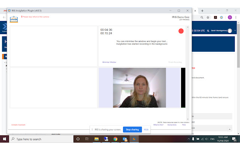240x150 pixels.
Task: Click the IRIS extension icon in Chrome toolbar
Action: tap(222, 18)
